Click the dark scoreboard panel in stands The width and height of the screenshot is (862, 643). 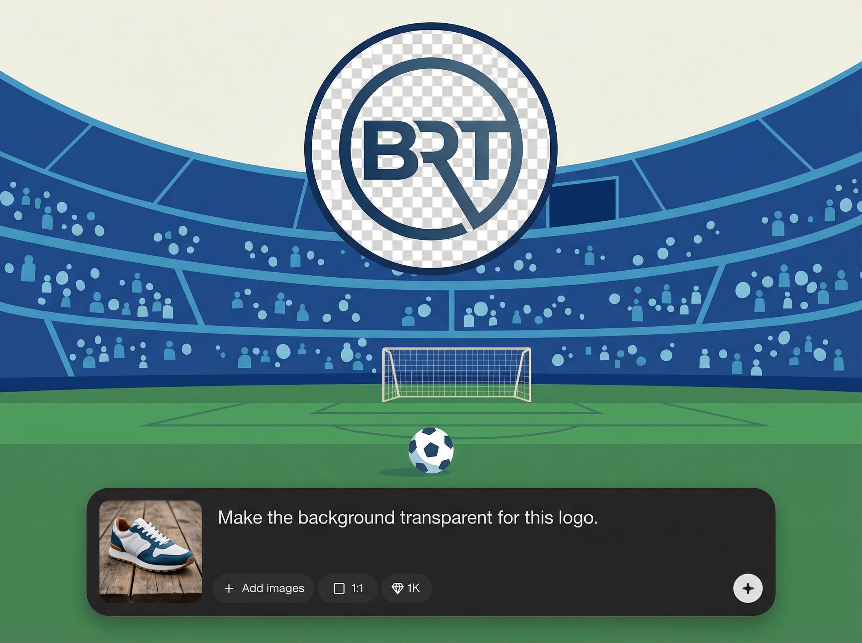(583, 202)
